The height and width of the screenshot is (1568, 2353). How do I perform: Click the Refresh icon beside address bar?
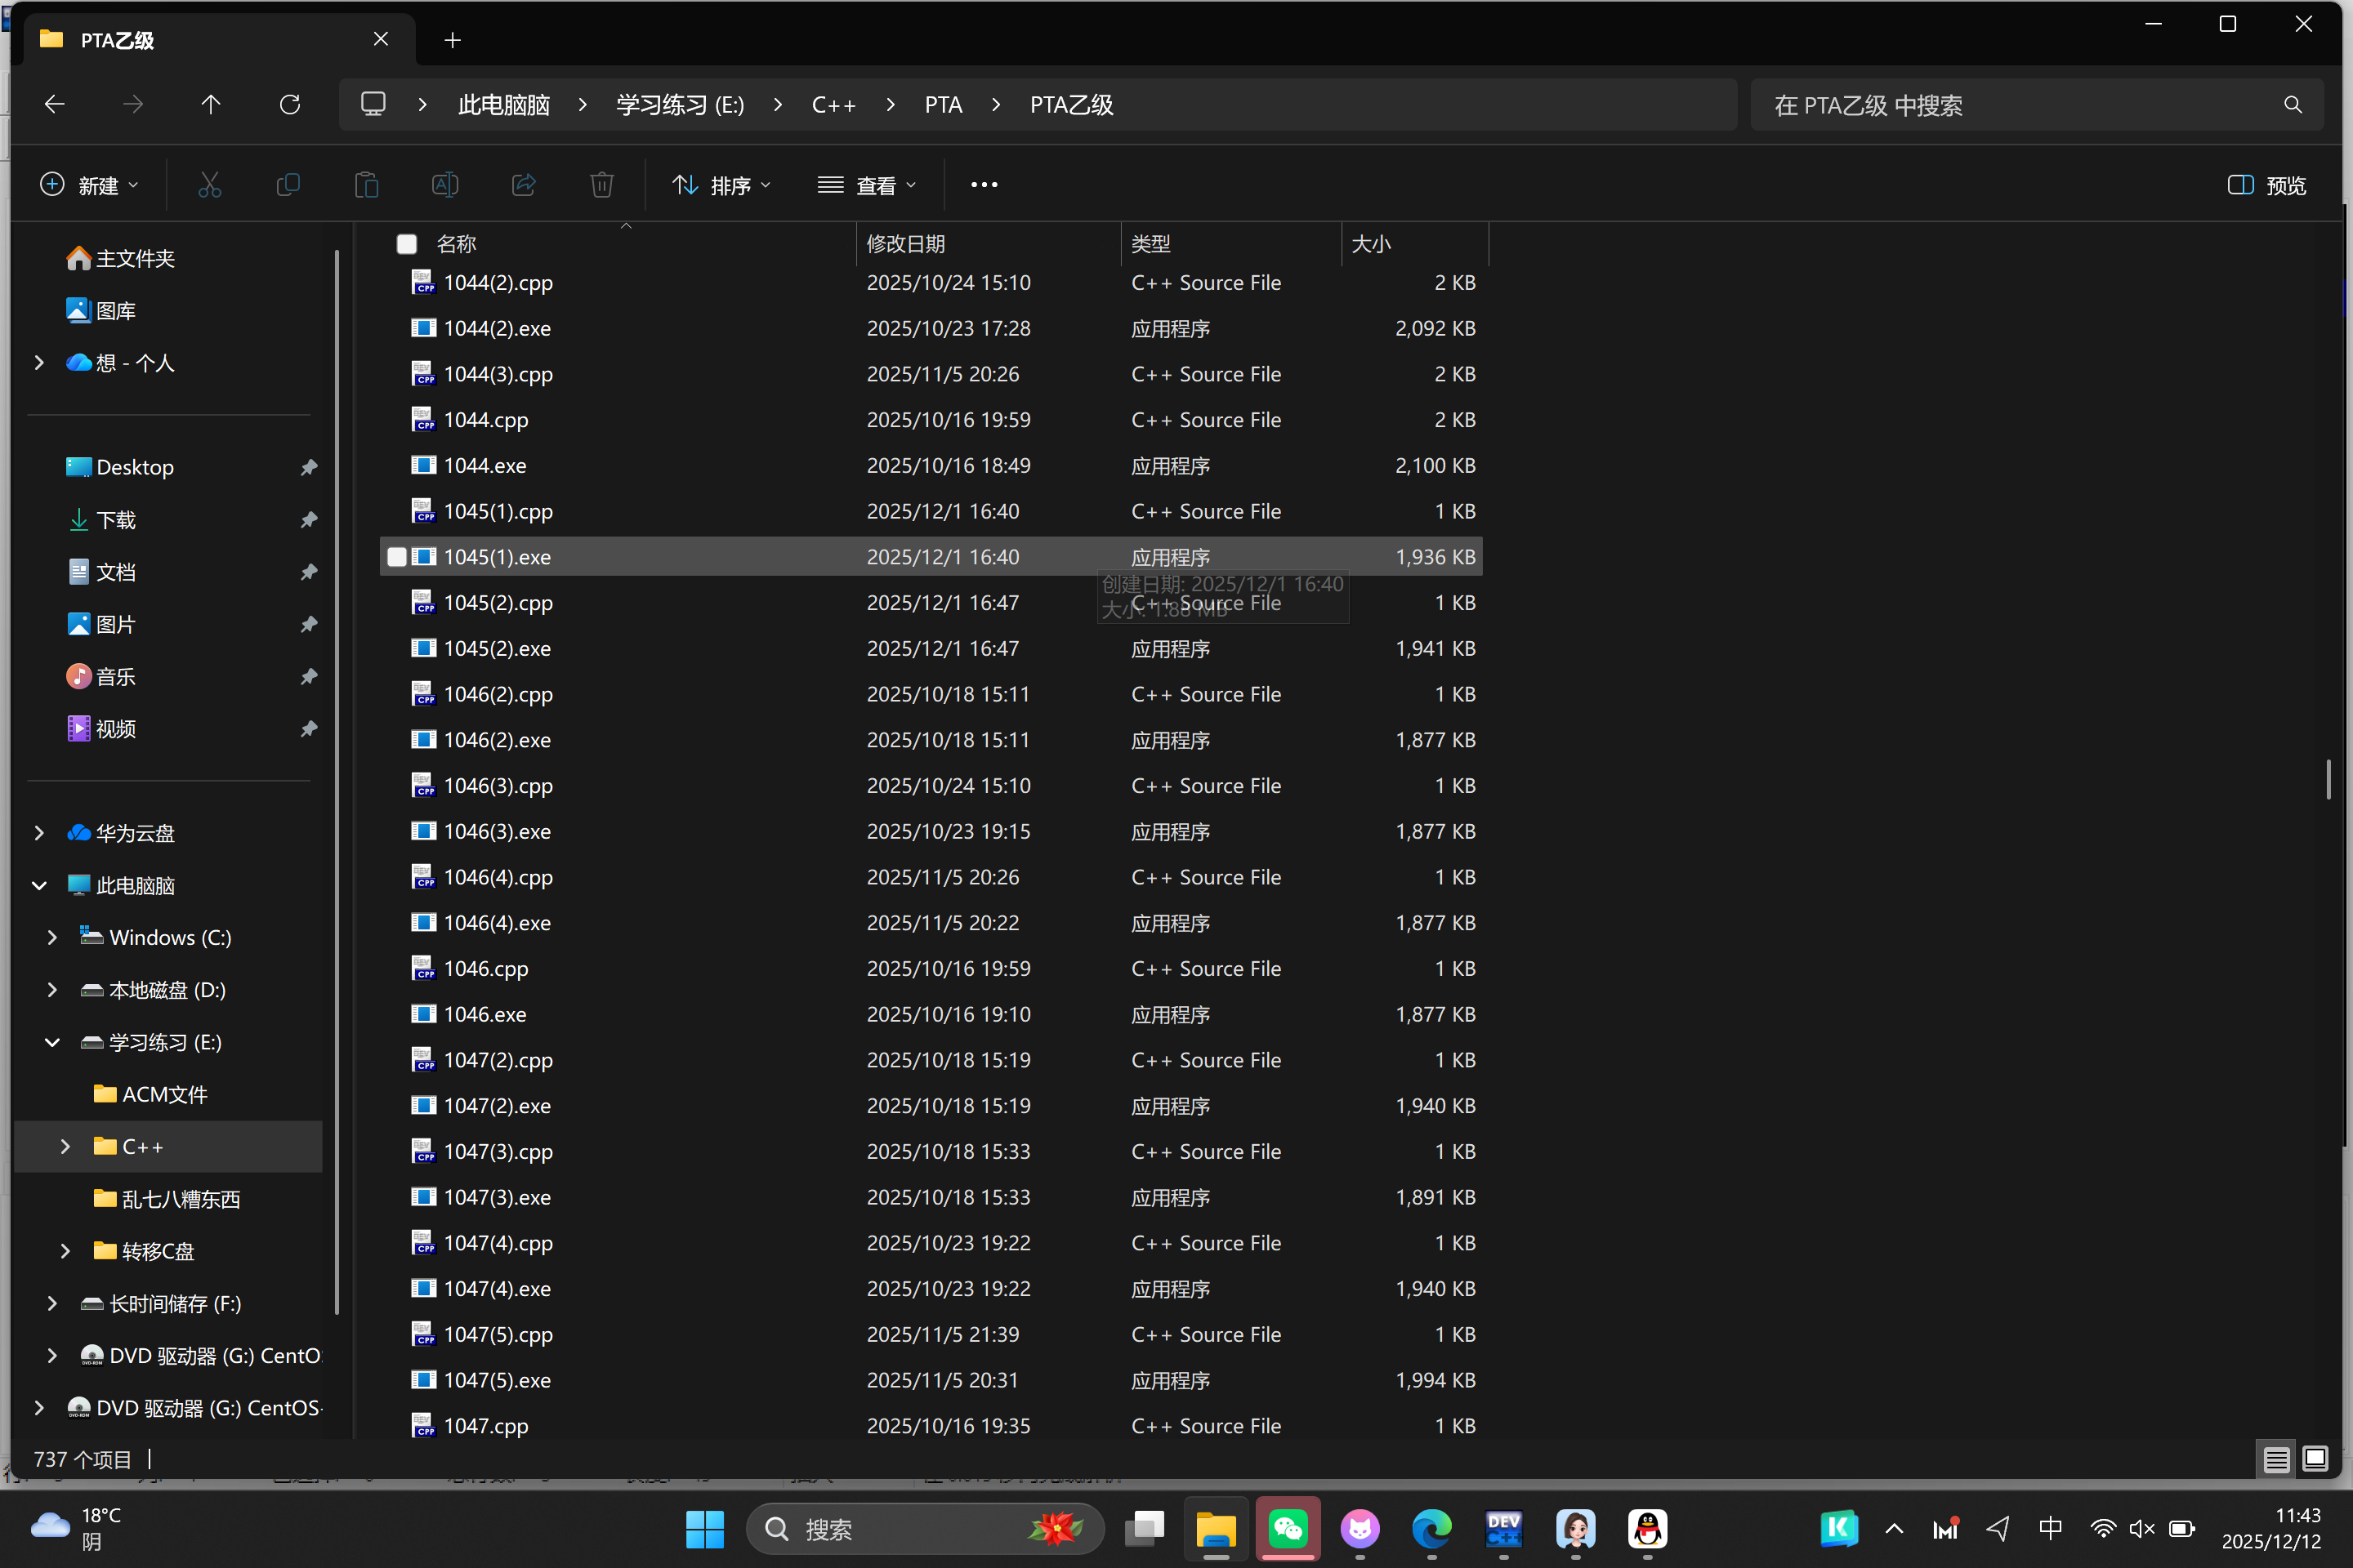click(x=290, y=105)
